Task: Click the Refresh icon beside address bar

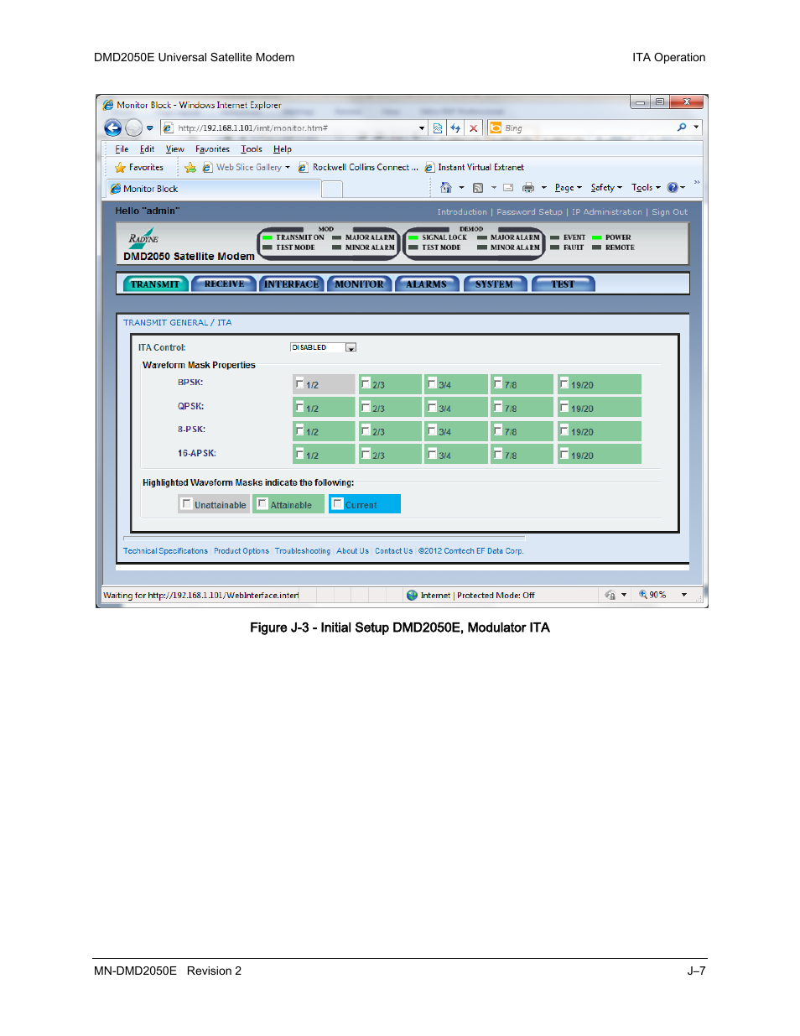Action: (455, 128)
